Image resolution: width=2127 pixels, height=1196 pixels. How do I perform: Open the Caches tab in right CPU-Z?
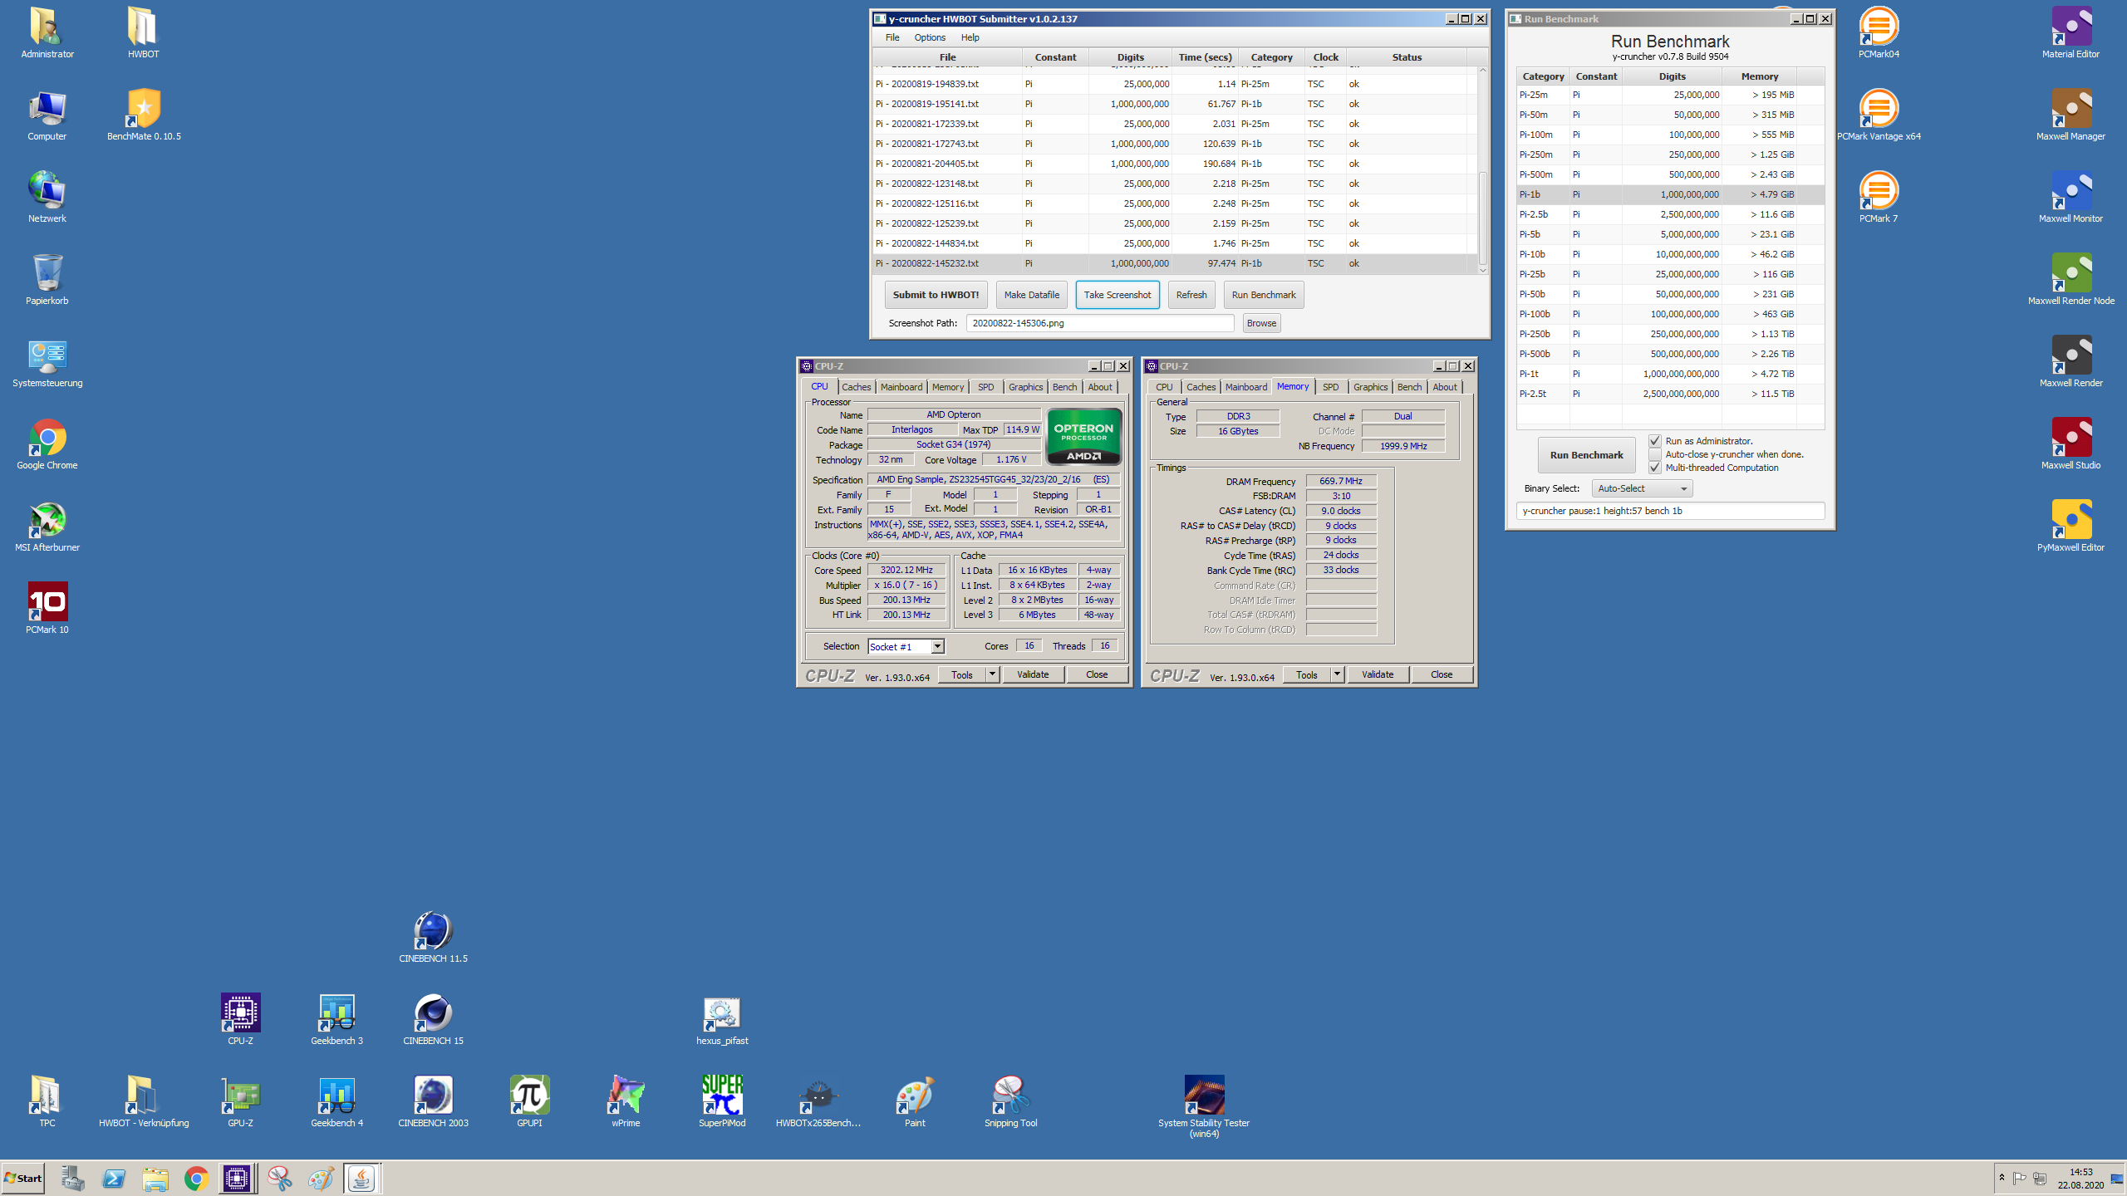pos(1201,387)
